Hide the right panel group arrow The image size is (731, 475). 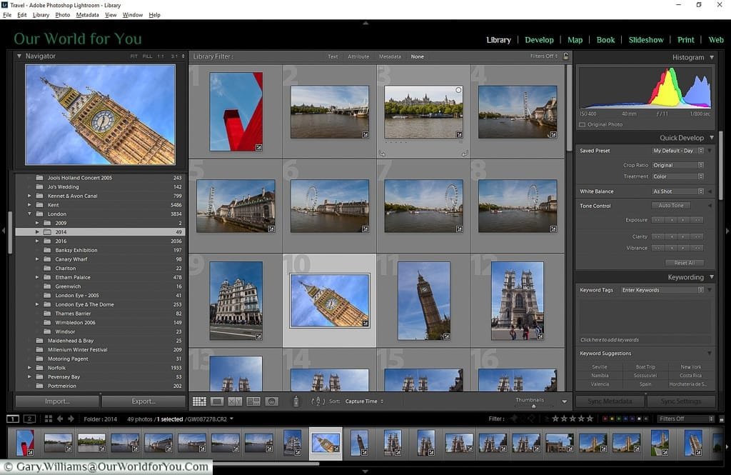(727, 231)
